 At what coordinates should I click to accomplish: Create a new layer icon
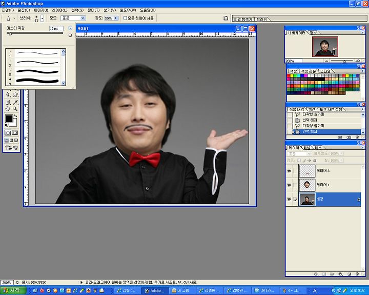pyautogui.click(x=349, y=274)
